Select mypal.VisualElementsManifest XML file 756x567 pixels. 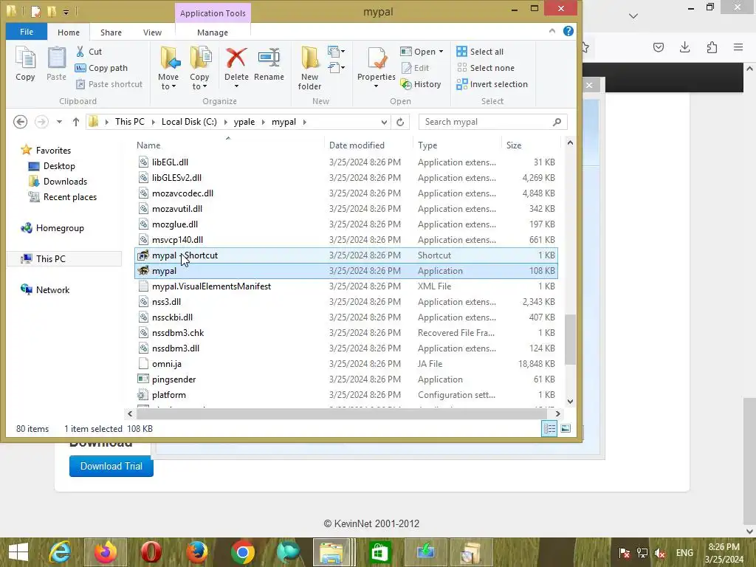346,286
